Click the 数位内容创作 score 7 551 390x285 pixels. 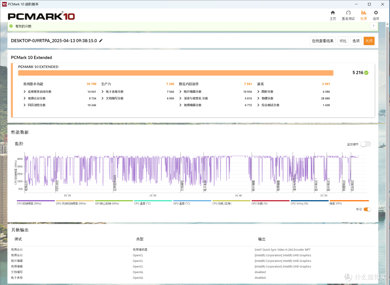point(248,84)
